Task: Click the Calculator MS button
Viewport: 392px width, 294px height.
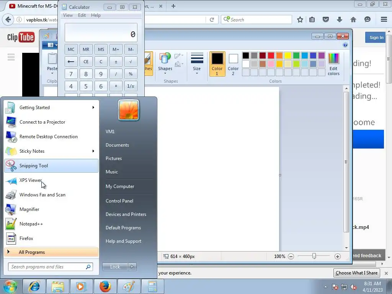Action: pos(101,49)
